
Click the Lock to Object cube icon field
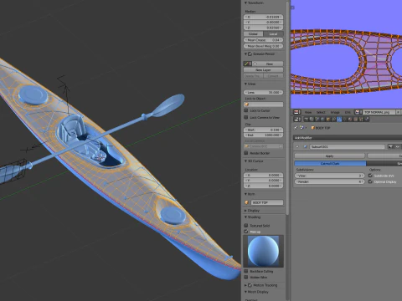264,105
